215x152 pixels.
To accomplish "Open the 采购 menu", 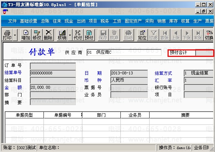I will 150,21.
